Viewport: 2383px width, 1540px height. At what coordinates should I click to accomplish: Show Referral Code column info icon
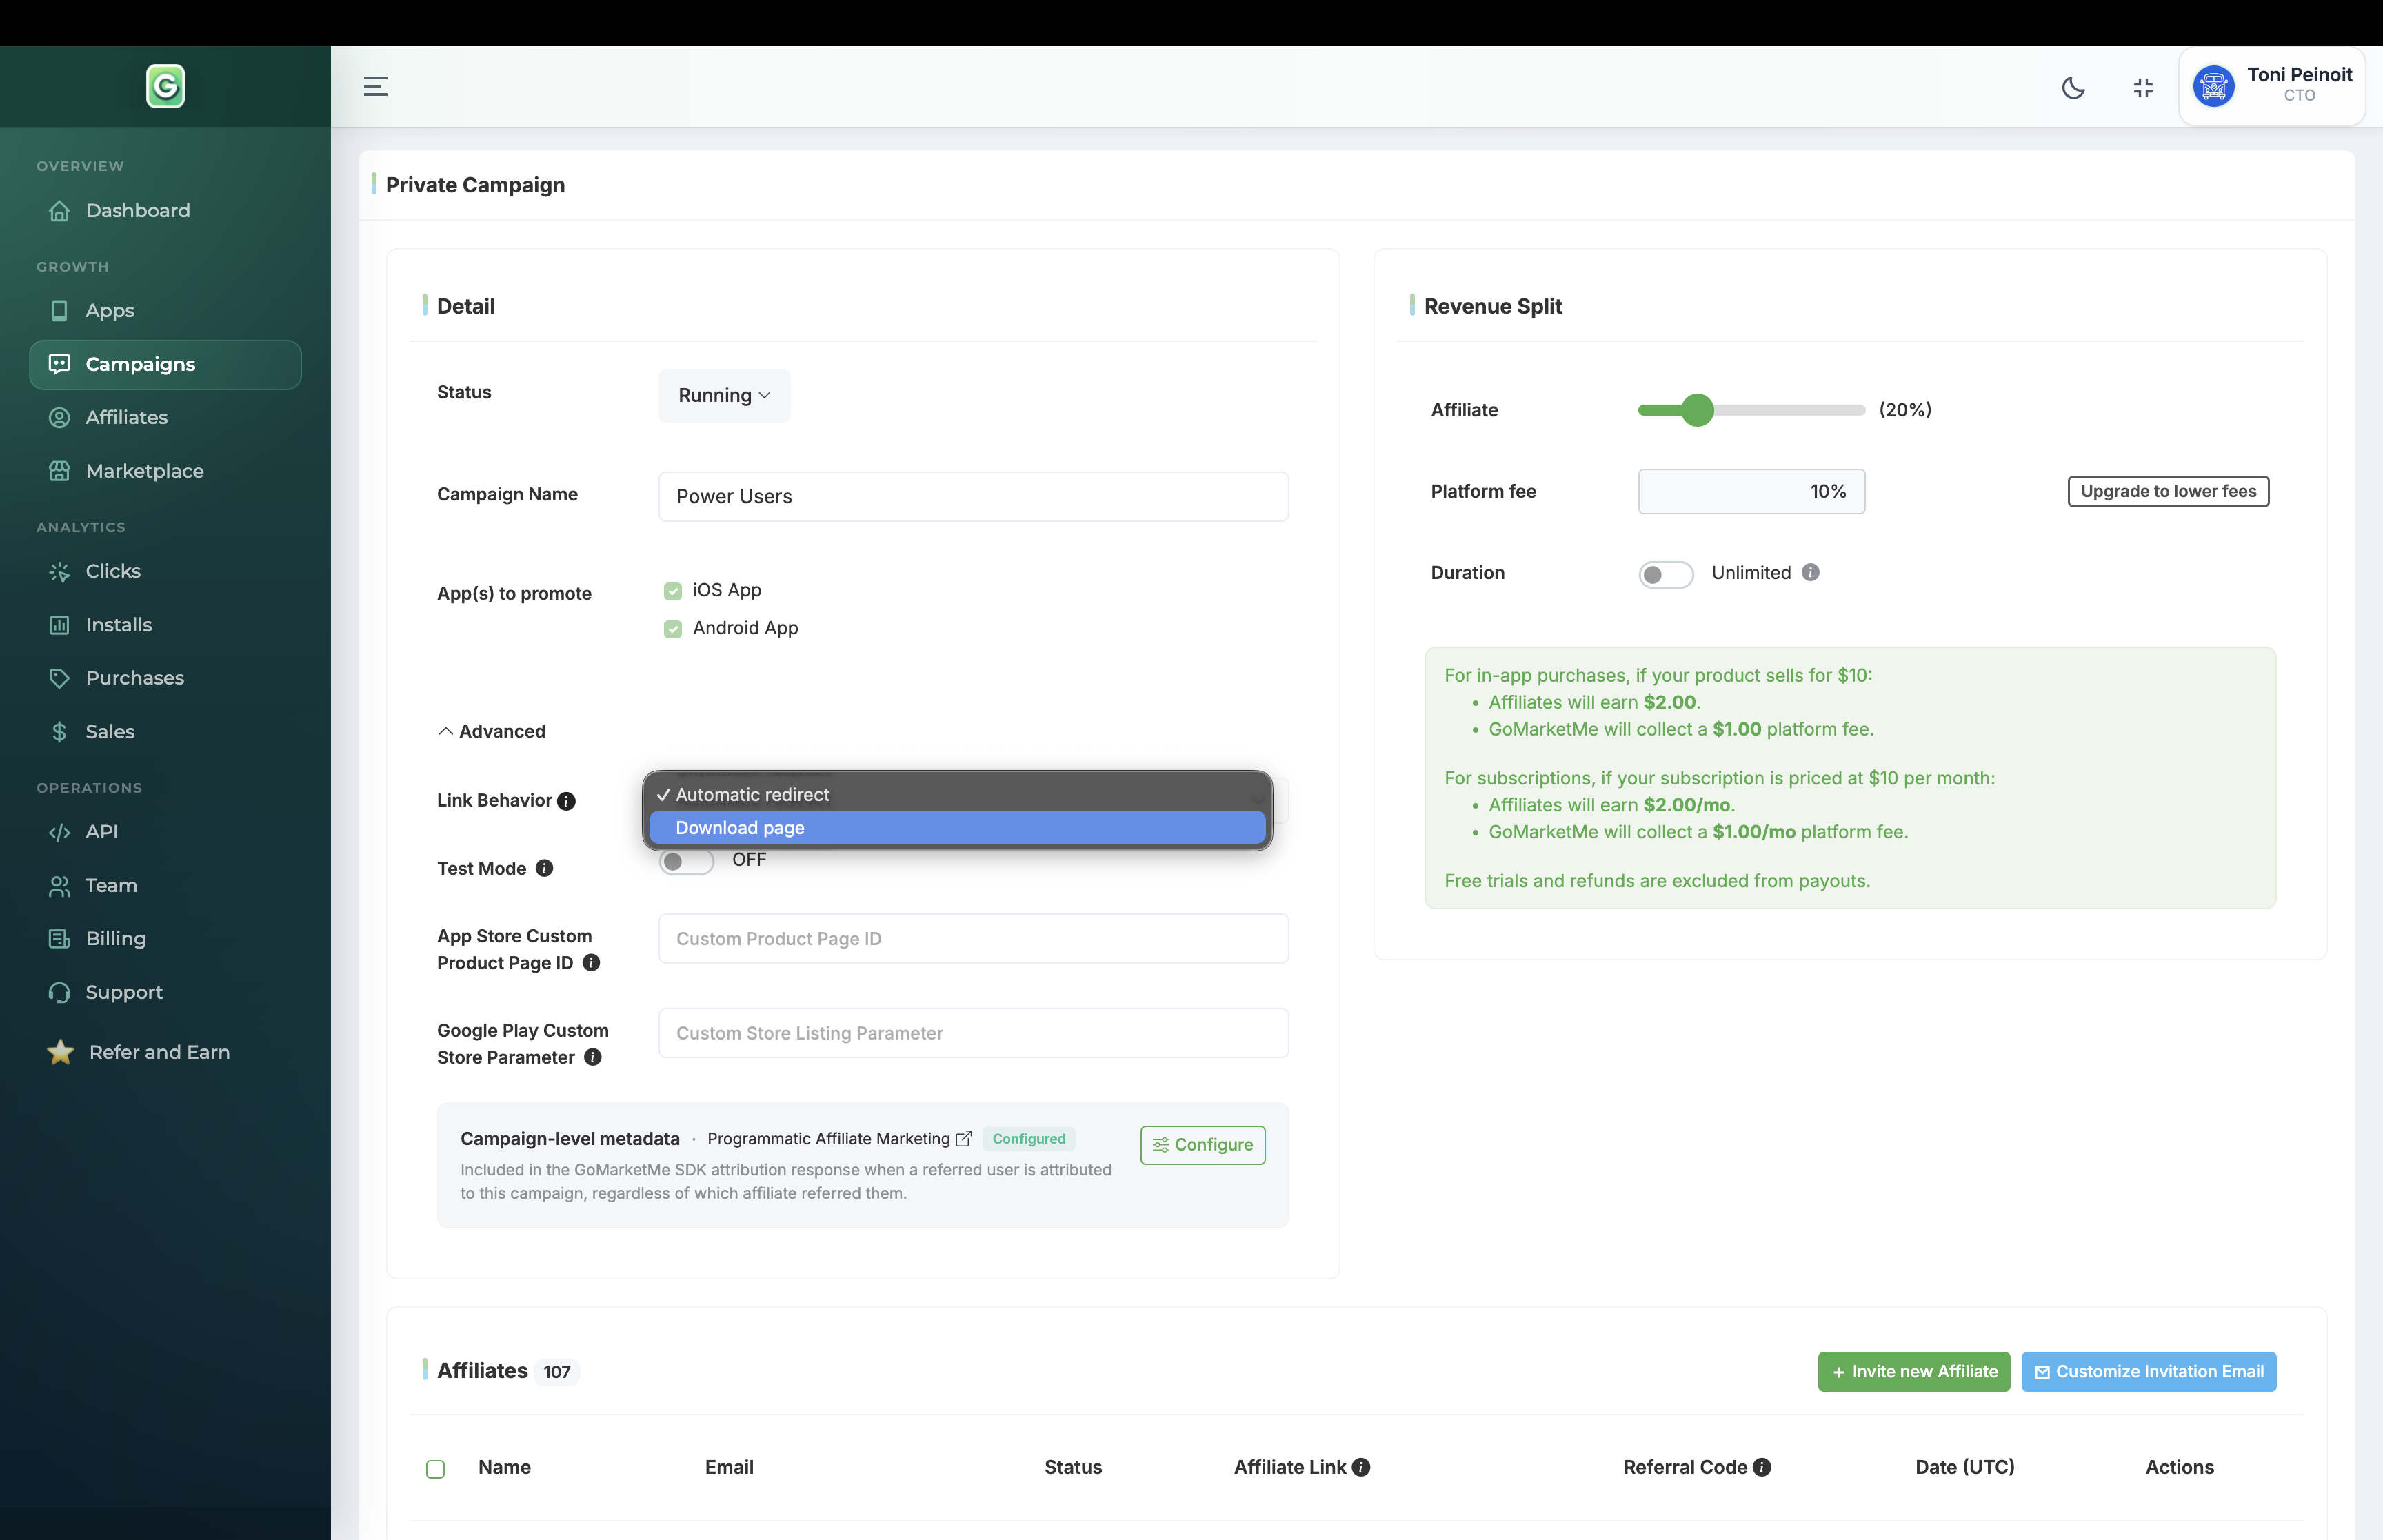1762,1467
